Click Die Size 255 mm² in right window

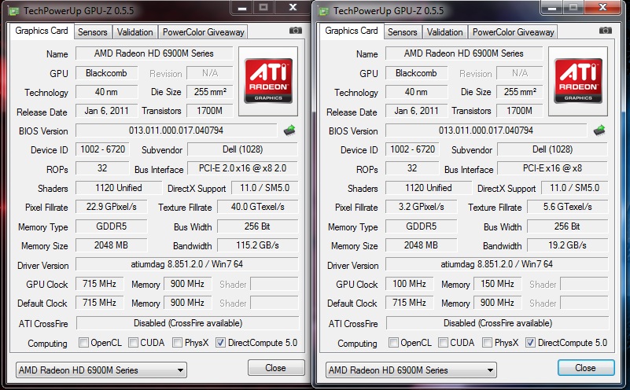click(x=520, y=92)
